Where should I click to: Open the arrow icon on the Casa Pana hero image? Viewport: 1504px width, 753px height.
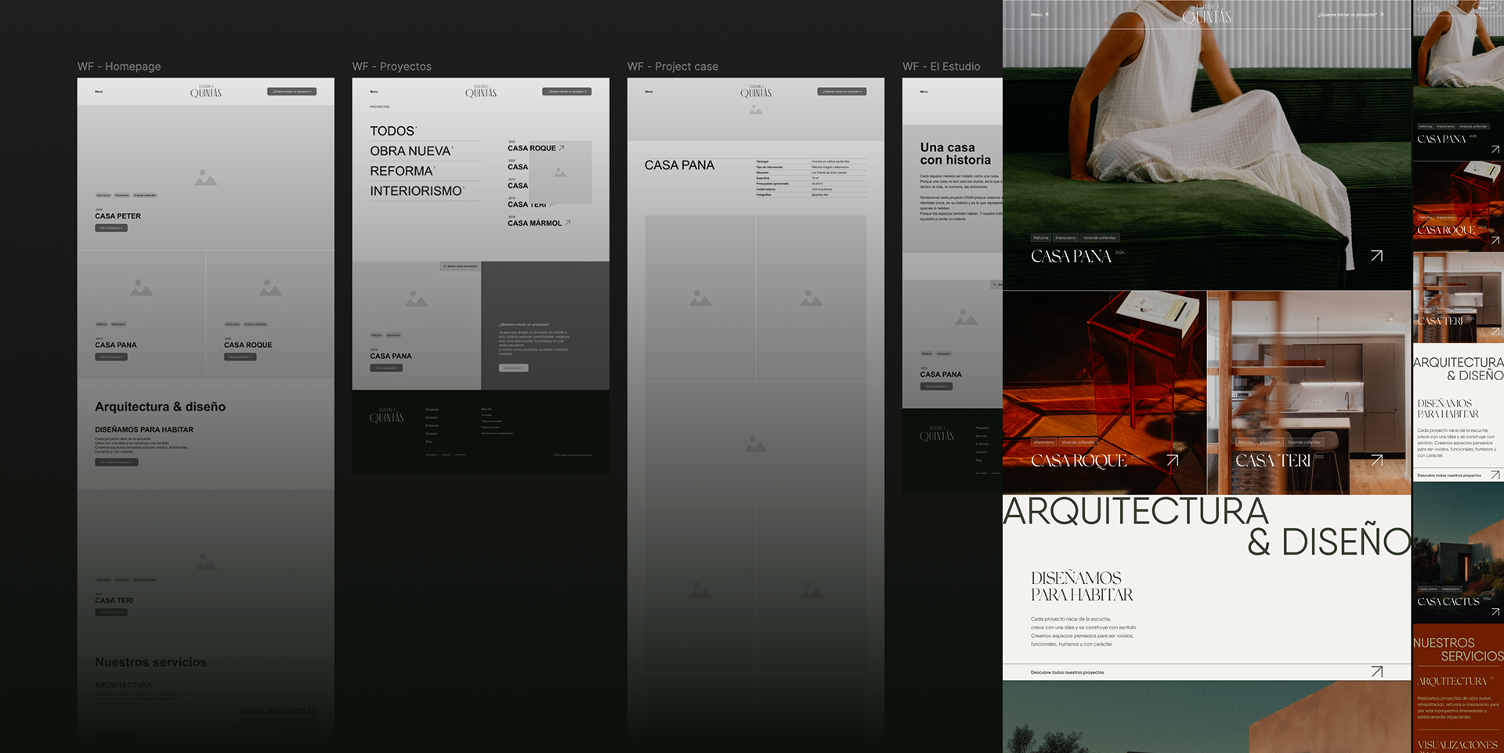pos(1376,256)
